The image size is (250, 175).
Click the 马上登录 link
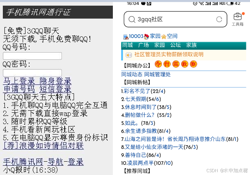point(19,81)
